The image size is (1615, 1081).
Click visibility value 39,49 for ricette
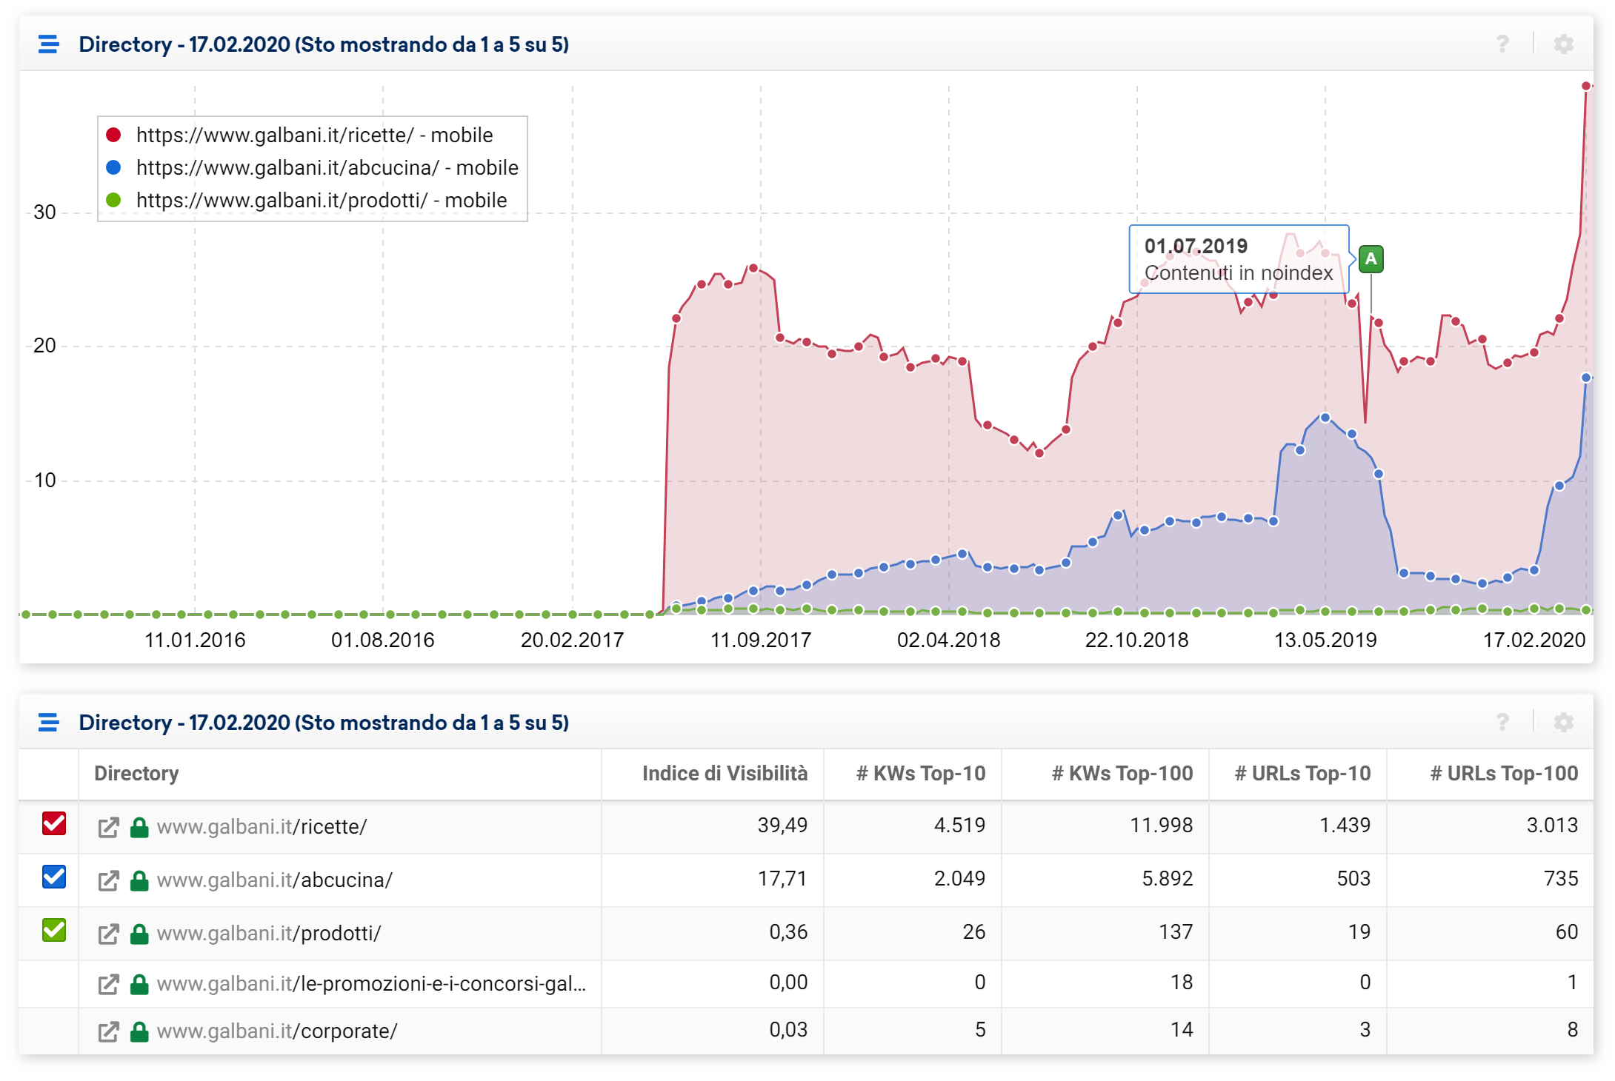(x=782, y=826)
